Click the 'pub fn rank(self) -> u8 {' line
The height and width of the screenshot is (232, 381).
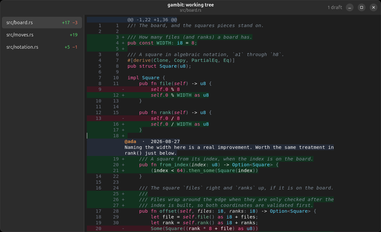pos(175,112)
